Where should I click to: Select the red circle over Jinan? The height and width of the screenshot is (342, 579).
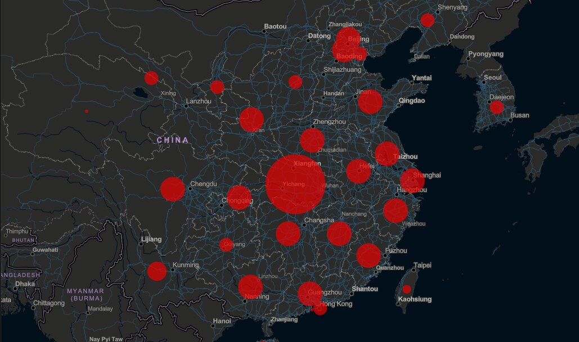tap(370, 102)
